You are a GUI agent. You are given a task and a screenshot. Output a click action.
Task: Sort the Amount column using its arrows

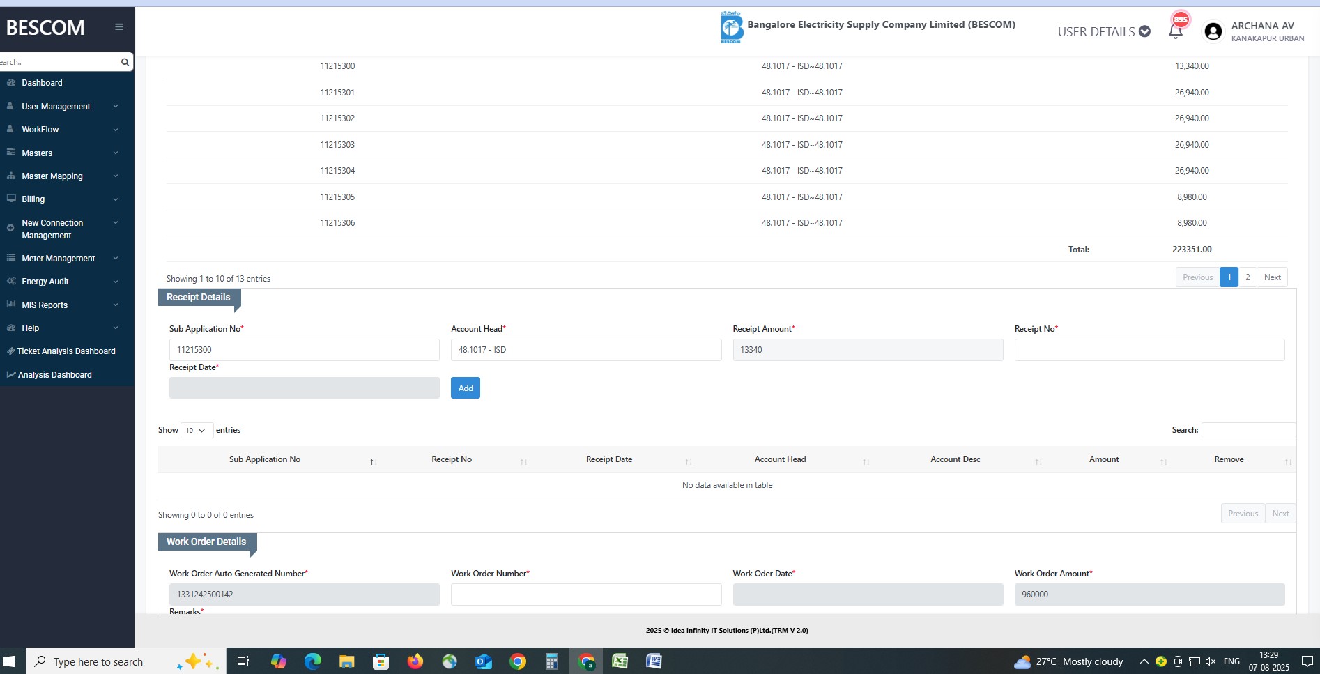coord(1163,461)
